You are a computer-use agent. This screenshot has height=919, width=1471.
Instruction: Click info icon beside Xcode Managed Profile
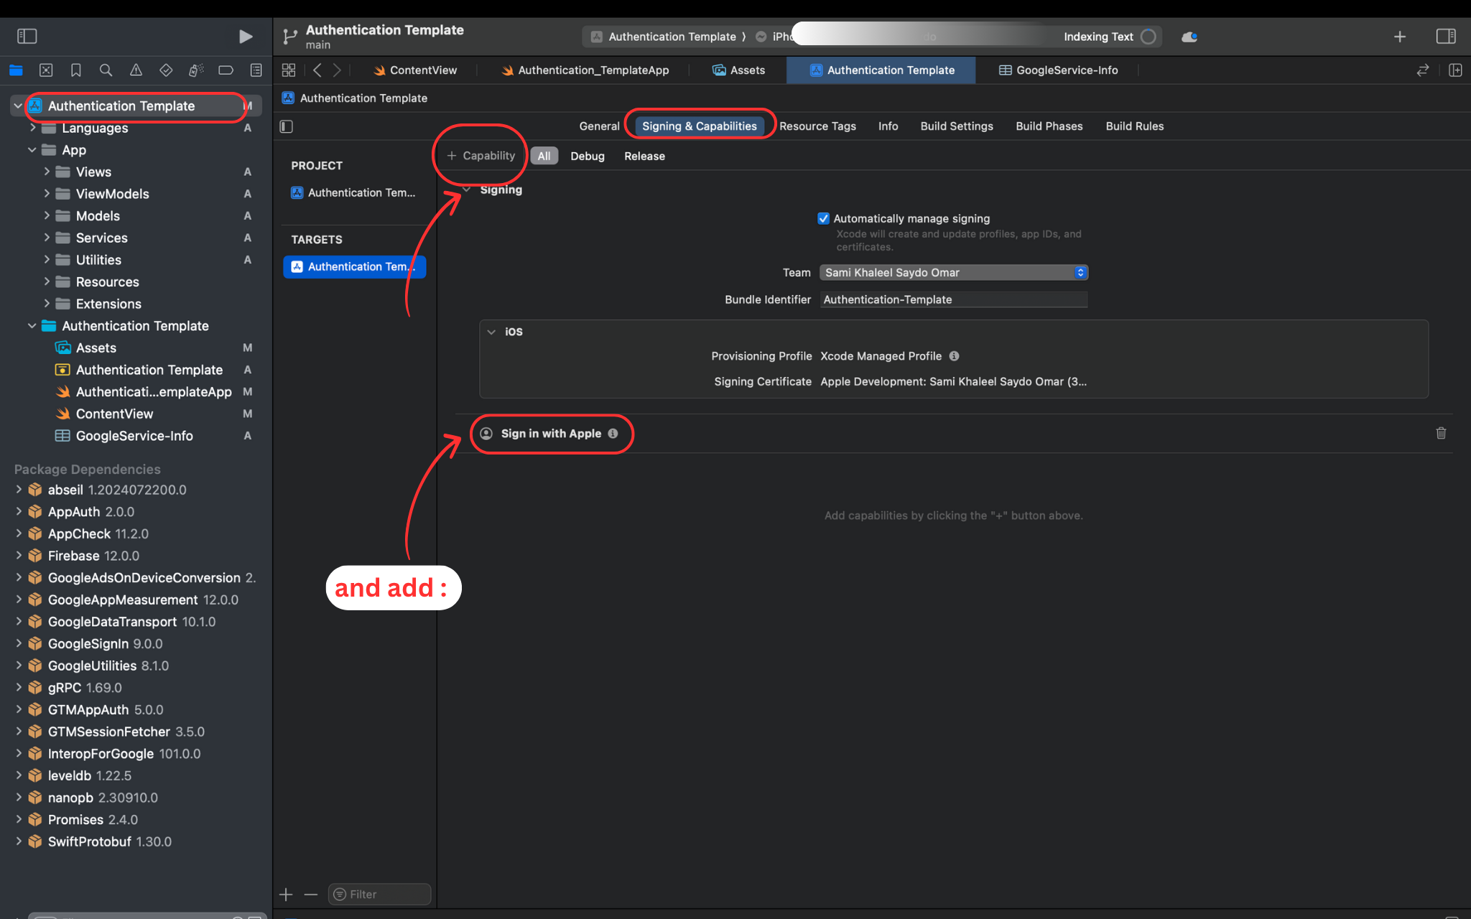(x=954, y=356)
